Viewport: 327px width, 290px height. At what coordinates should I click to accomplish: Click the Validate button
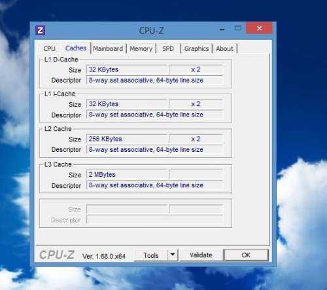click(201, 255)
